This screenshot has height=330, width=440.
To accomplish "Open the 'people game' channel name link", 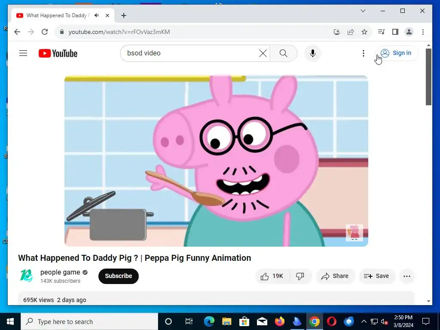I will [x=60, y=272].
